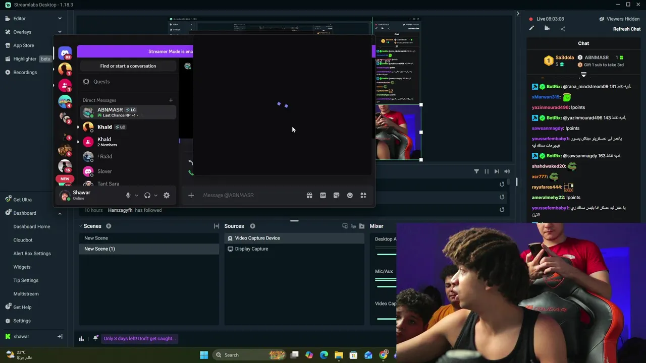Open the ABNMASR direct message
This screenshot has width=646, height=363.
[128, 112]
